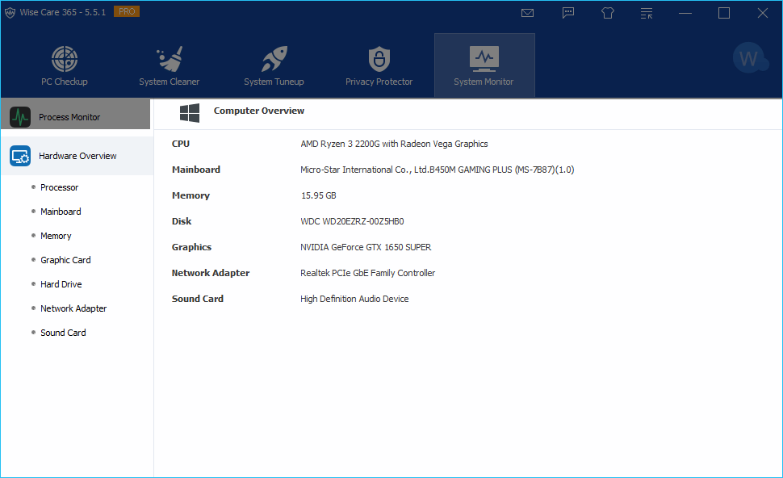
Task: Click the PC Checkup tab label
Action: [x=65, y=82]
